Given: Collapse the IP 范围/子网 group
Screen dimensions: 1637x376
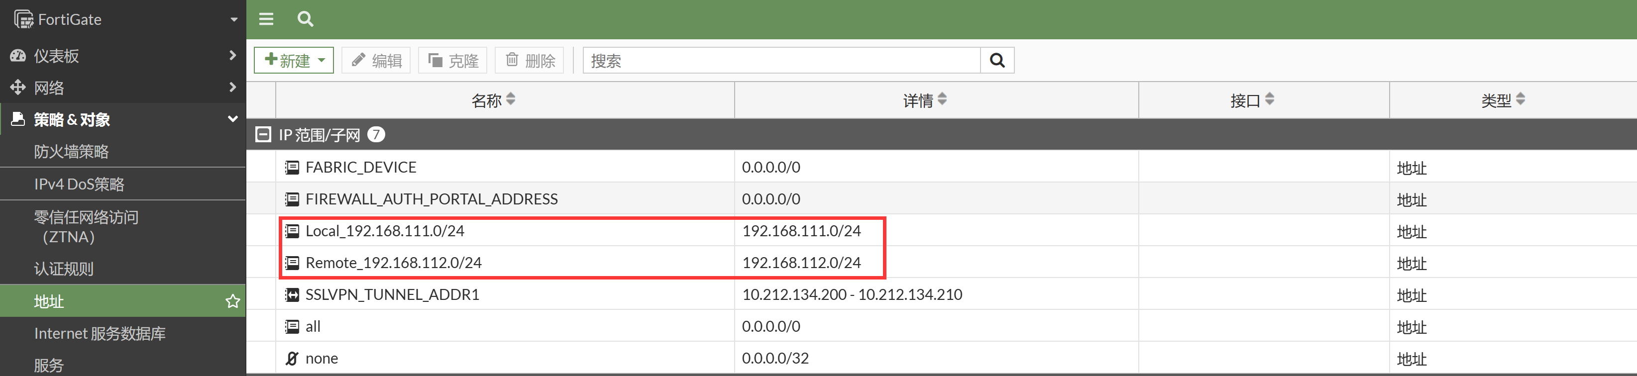Looking at the screenshot, I should coord(262,135).
